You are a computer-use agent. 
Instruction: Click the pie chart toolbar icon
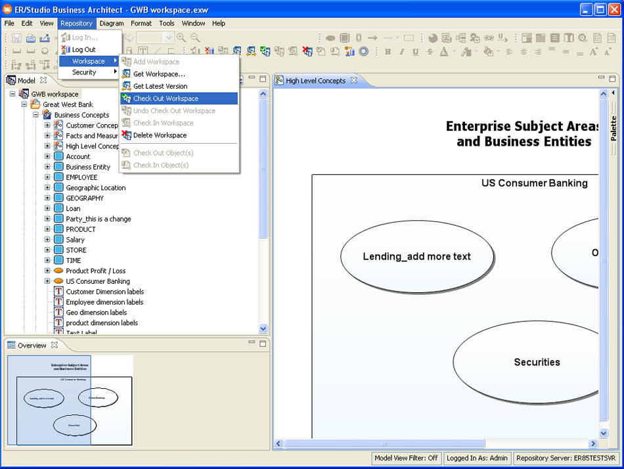click(x=433, y=38)
